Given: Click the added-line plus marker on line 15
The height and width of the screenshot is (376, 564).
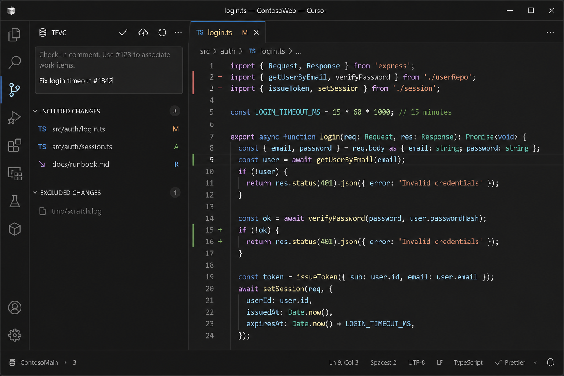Looking at the screenshot, I should coord(220,230).
